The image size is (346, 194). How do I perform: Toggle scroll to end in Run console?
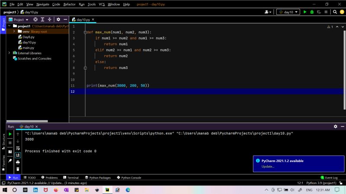(18, 155)
